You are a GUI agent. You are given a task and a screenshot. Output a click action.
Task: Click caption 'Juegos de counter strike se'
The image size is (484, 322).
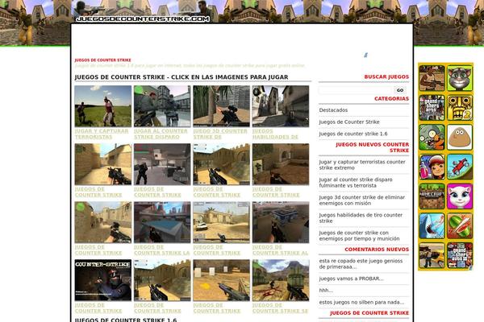[x=280, y=308]
